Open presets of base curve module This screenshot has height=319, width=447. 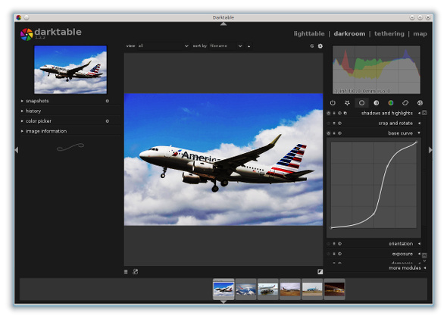coord(334,133)
